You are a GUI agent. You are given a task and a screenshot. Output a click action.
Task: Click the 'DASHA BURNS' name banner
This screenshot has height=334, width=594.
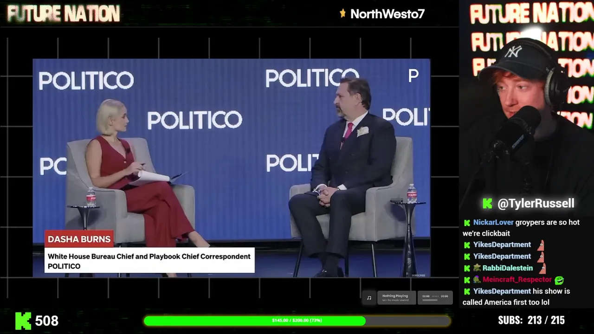point(79,239)
